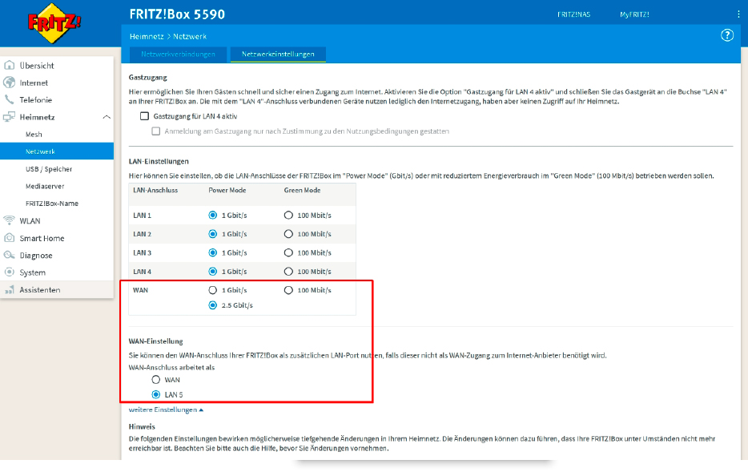Select 1 Gbit/s for LAN 4
The image size is (748, 472).
pyautogui.click(x=213, y=271)
